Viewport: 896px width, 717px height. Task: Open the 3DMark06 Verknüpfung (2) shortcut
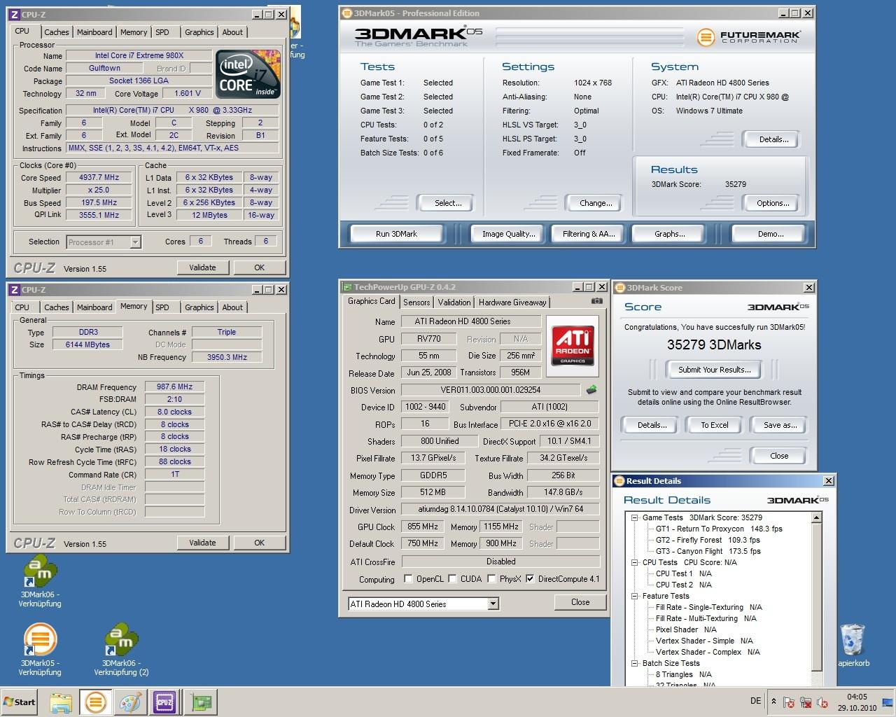click(121, 649)
